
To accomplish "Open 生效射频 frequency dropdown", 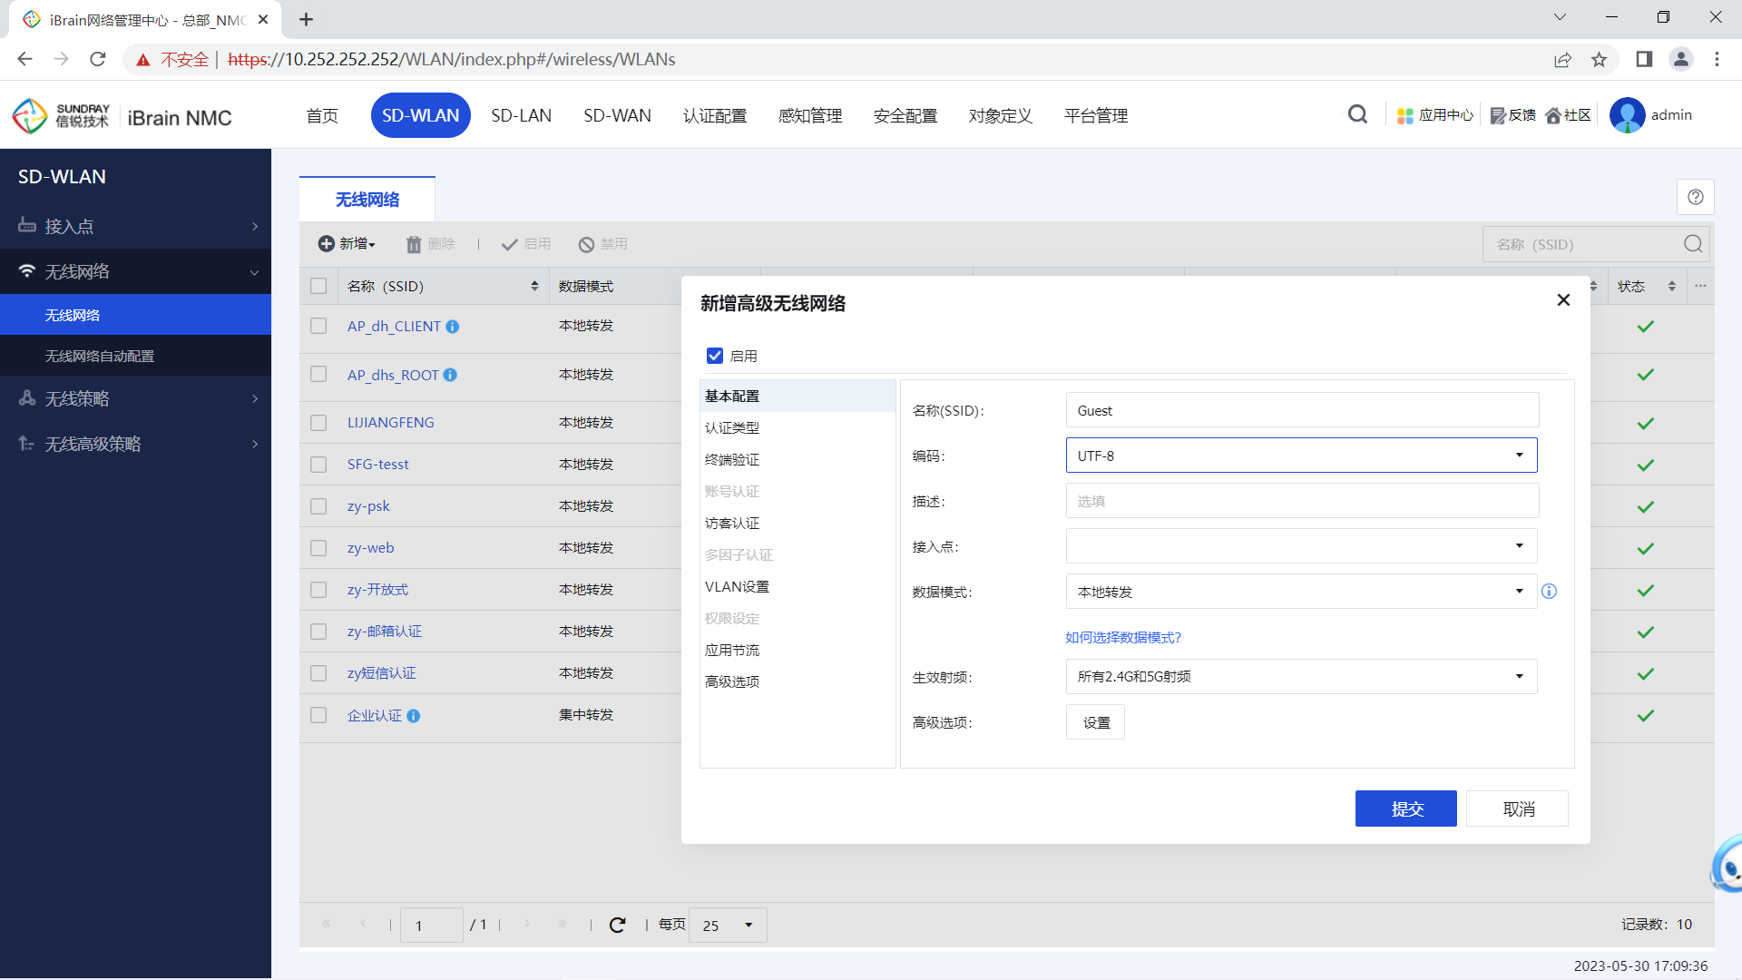I will [1299, 676].
